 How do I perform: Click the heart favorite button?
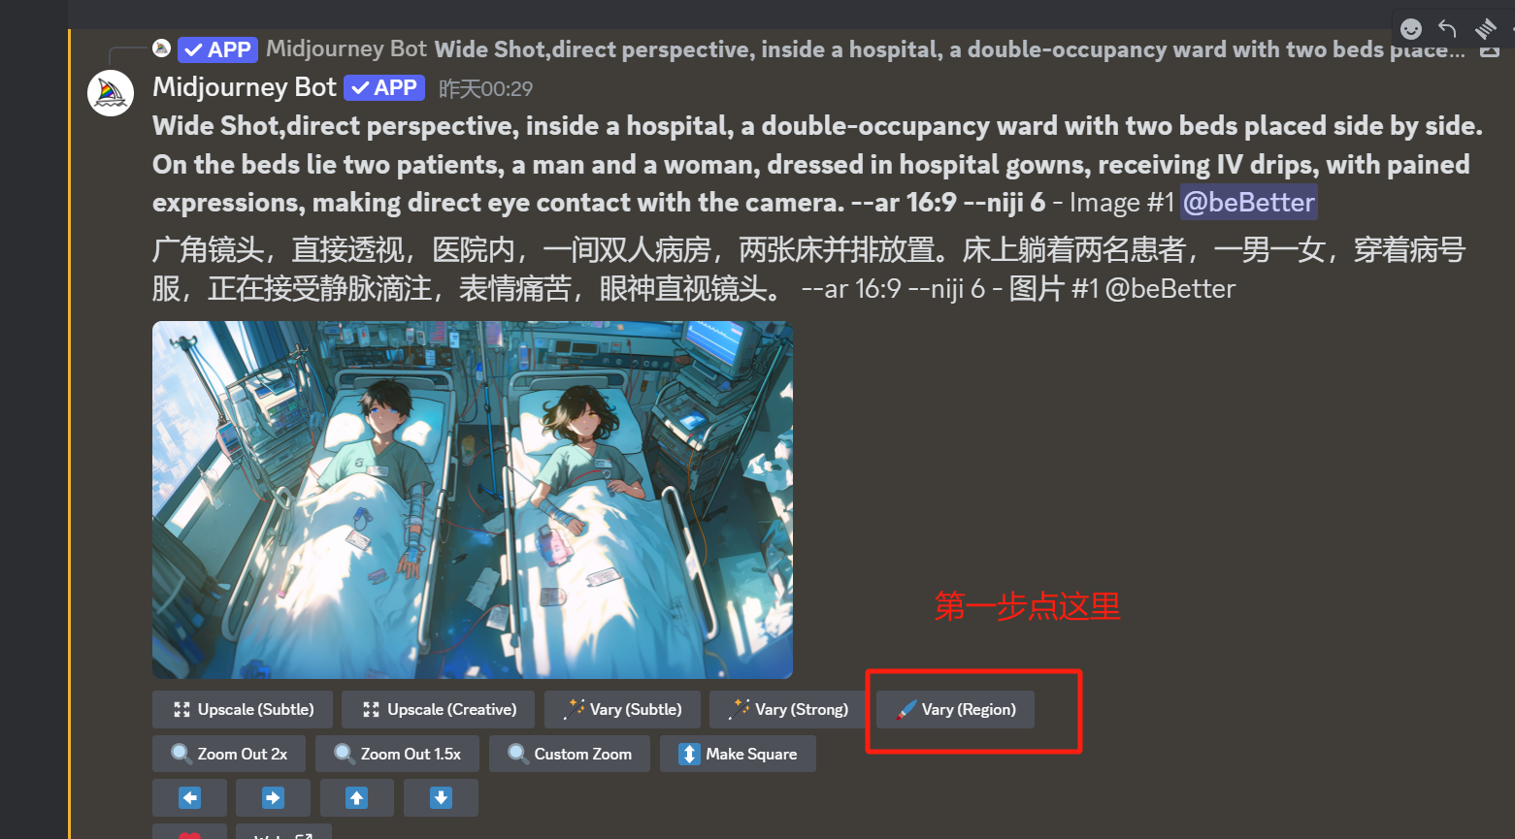[189, 832]
